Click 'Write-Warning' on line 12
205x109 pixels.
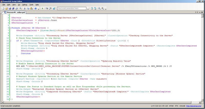(29, 43)
